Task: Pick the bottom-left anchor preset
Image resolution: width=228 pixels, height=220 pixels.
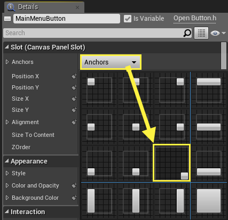Action: [99, 163]
